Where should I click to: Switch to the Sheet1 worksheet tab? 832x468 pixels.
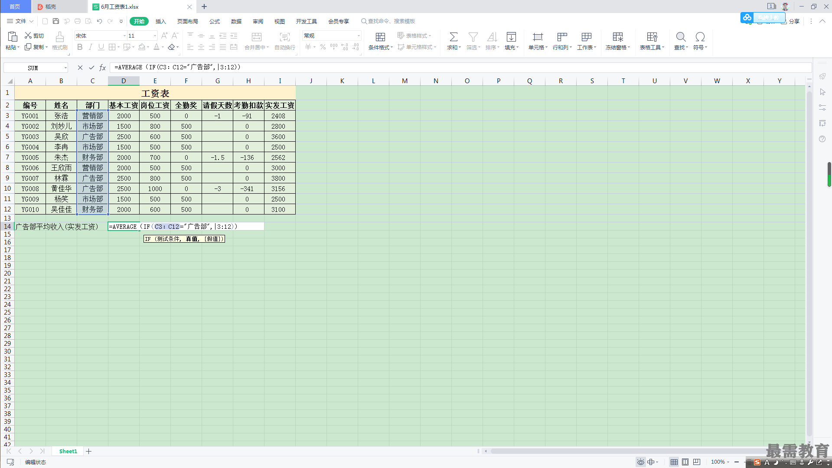pos(68,451)
